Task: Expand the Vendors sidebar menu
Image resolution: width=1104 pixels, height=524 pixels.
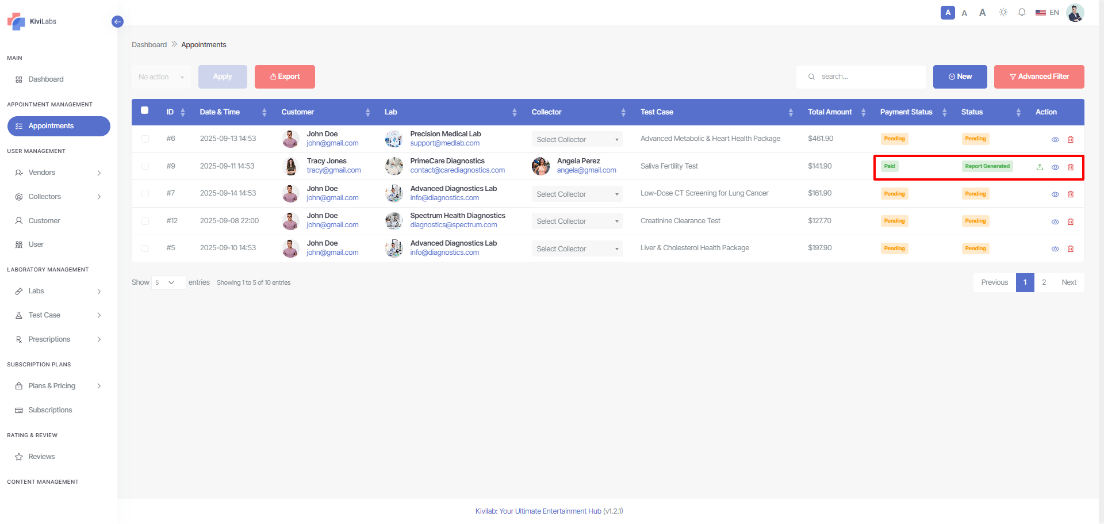Action: coord(57,173)
